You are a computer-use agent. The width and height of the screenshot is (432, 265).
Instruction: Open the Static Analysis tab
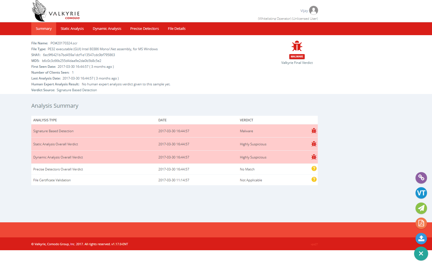pos(72,29)
